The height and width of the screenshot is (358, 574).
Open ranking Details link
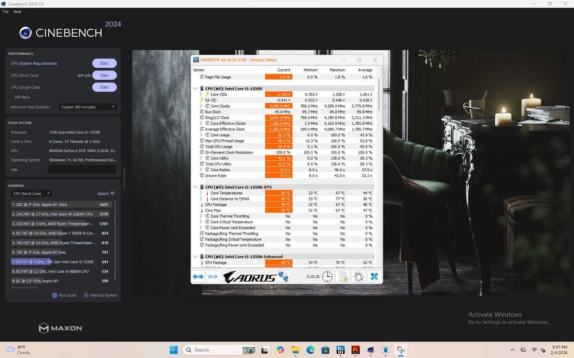[x=106, y=194]
